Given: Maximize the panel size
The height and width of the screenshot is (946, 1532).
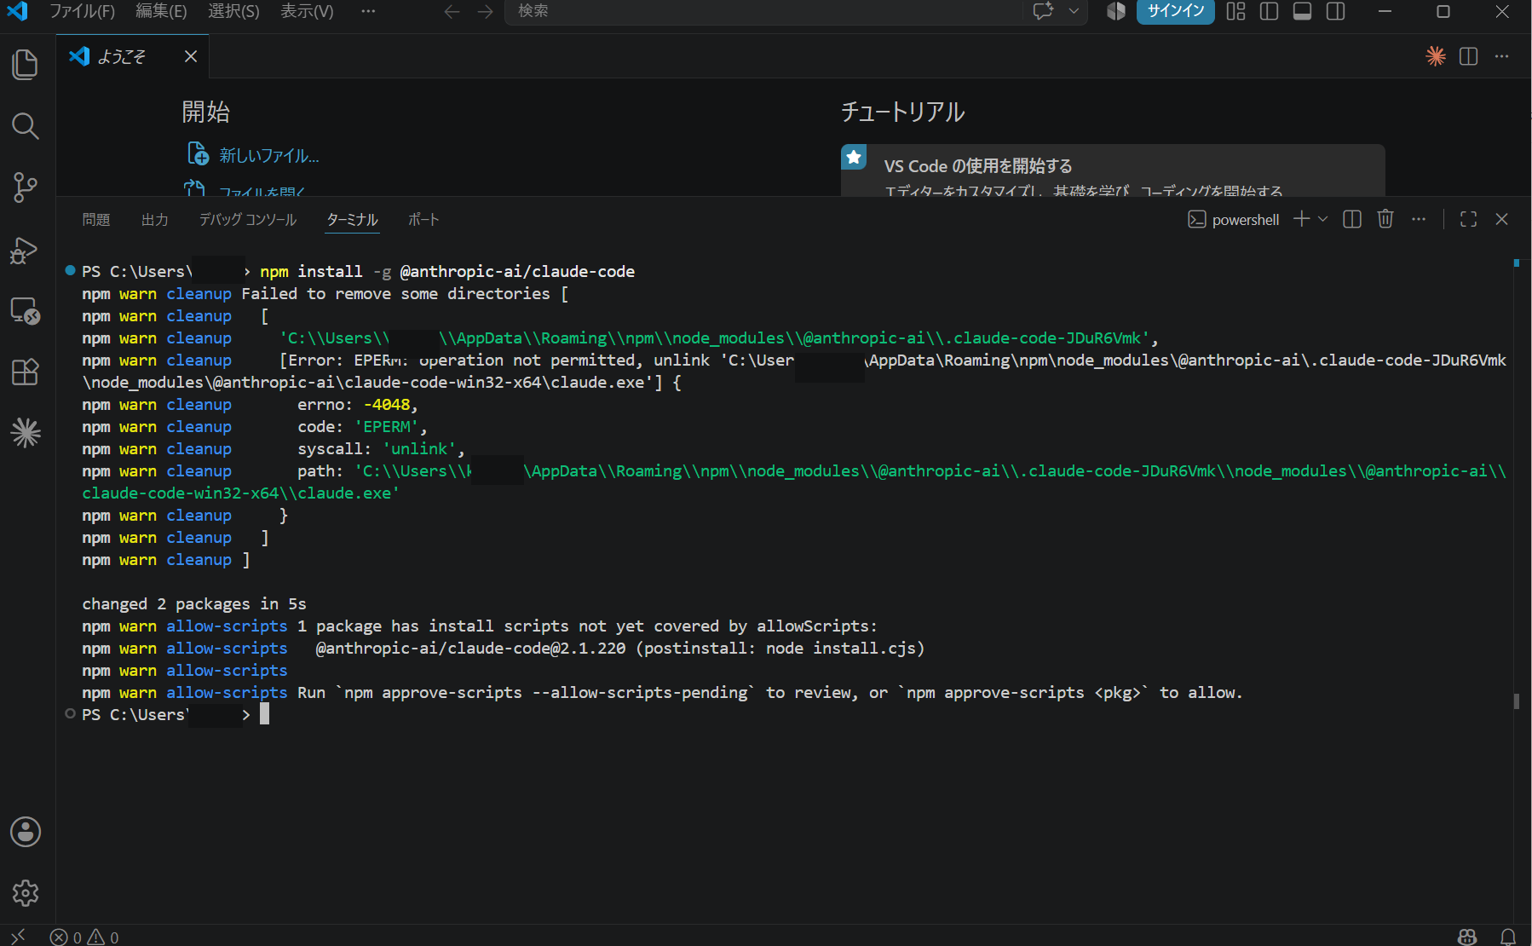Looking at the screenshot, I should coord(1469,219).
